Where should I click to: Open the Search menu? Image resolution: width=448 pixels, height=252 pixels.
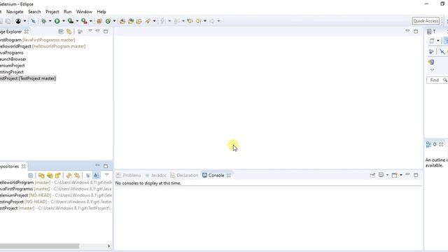[34, 12]
